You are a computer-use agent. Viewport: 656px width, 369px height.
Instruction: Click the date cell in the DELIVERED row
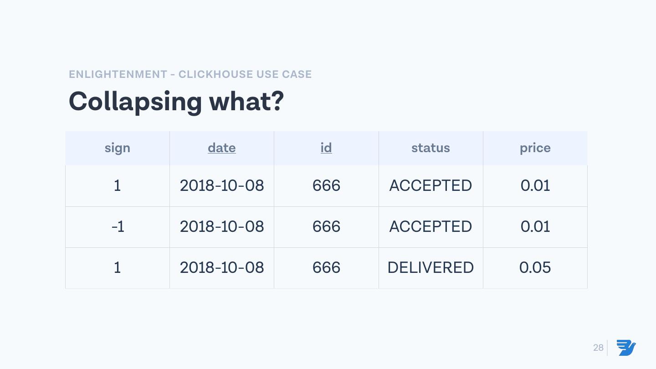click(222, 268)
